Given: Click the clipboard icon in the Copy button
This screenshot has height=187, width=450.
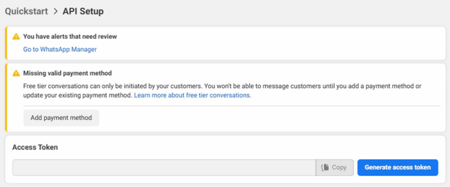Looking at the screenshot, I should pos(325,167).
